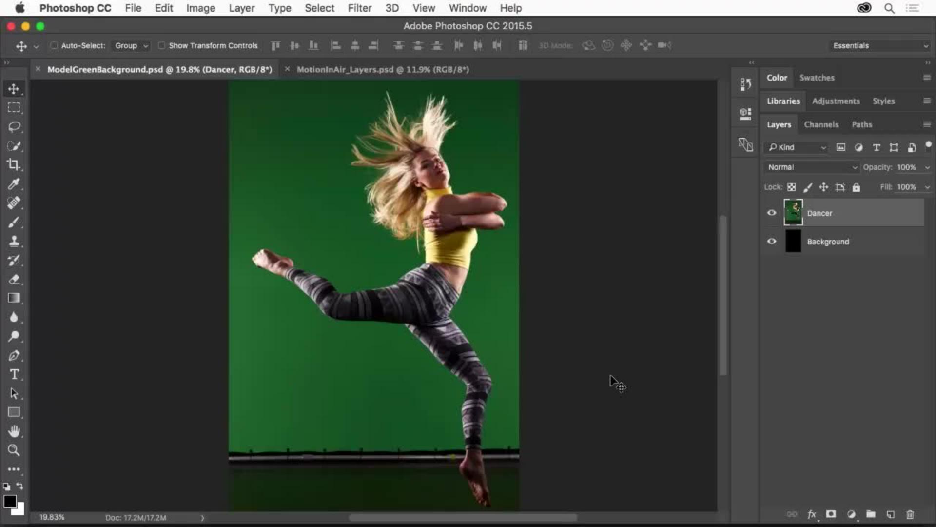
Task: Enable Show Transform Controls checkbox
Action: point(161,45)
